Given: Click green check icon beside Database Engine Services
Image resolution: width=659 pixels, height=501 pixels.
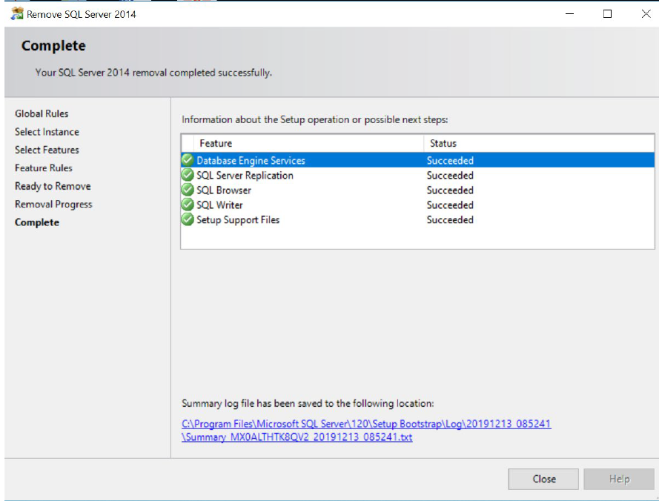Looking at the screenshot, I should tap(188, 160).
